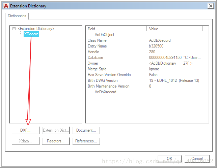
Task: Collapse the Extension Dictionary tree node
Action: click(x=14, y=29)
